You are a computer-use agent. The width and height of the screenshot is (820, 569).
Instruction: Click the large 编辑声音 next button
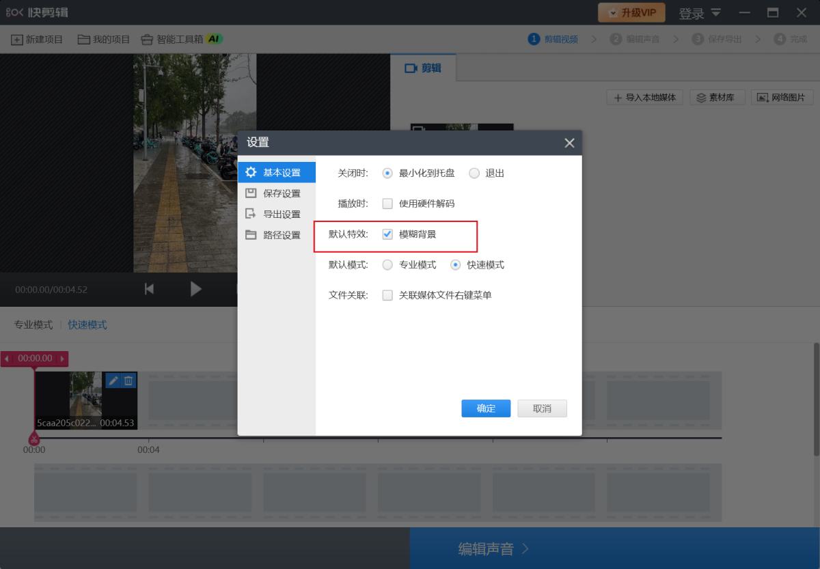tap(615, 549)
